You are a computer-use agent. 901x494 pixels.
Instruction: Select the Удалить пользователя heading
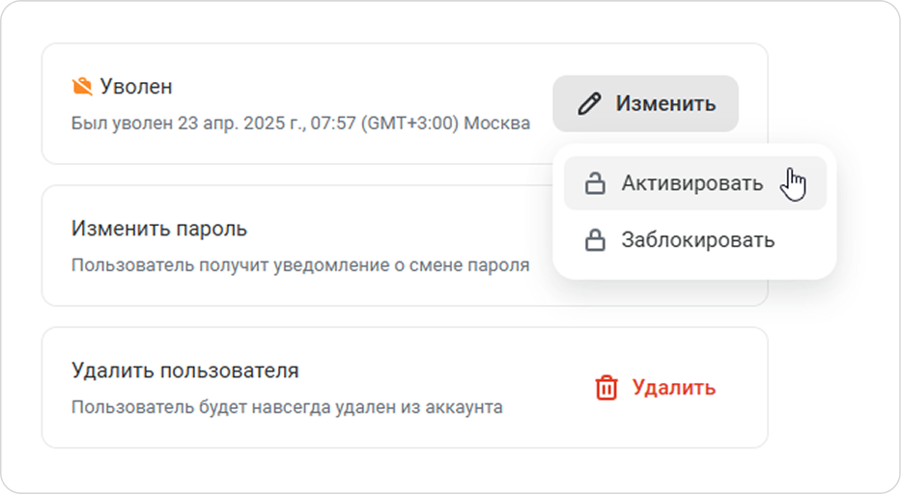click(185, 370)
